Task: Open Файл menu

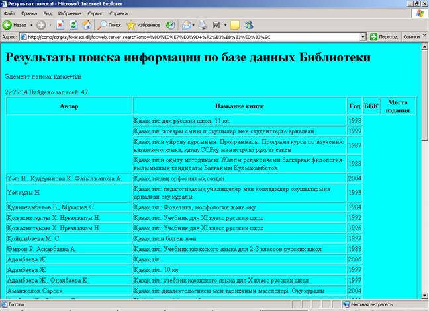Action: 9,13
